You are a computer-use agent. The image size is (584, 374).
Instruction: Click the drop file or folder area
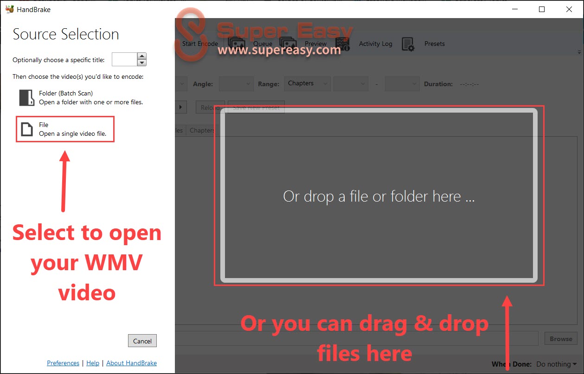click(379, 195)
